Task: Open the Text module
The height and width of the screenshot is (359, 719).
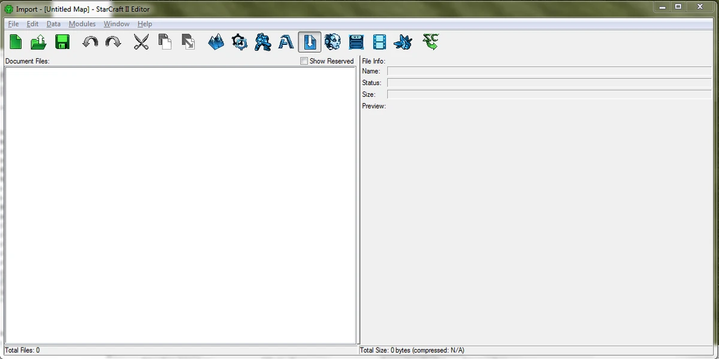Action: pos(286,42)
